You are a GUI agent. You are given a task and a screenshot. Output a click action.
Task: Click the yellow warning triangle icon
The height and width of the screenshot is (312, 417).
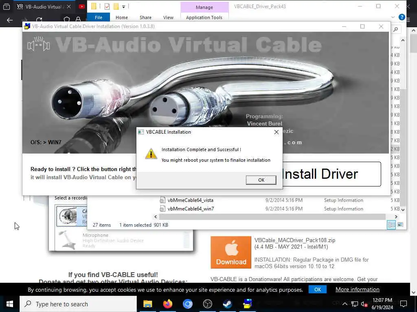click(x=151, y=154)
